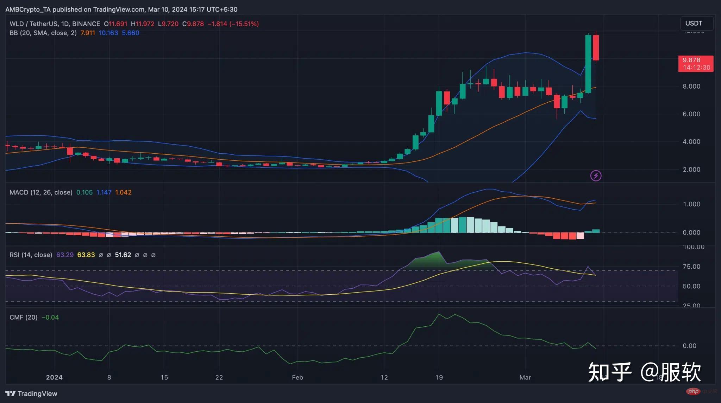The width and height of the screenshot is (721, 403).
Task: Click the RSI (14, close) indicator legend
Action: click(31, 255)
